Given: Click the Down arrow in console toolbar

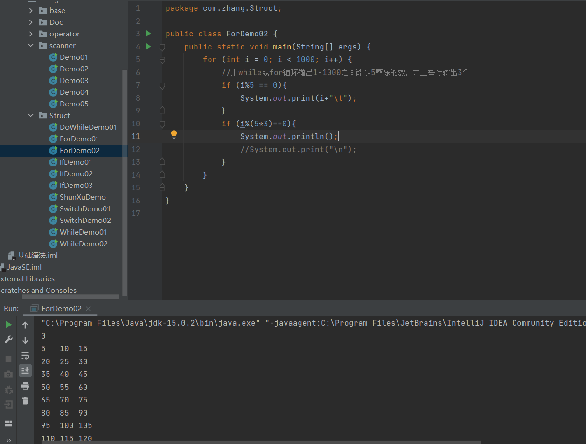Looking at the screenshot, I should (25, 340).
